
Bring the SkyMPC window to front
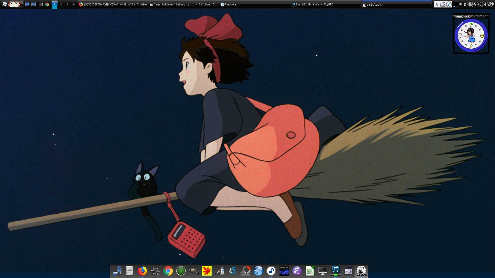coord(326,4)
